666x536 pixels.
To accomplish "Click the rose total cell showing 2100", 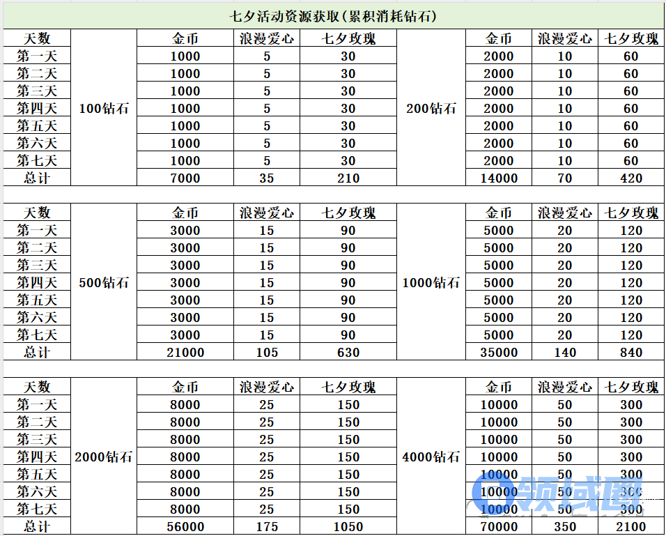I will [631, 526].
